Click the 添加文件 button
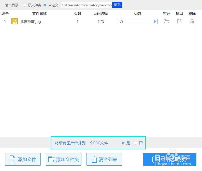Image resolution: width=202 pixels, height=171 pixels. click(23, 159)
